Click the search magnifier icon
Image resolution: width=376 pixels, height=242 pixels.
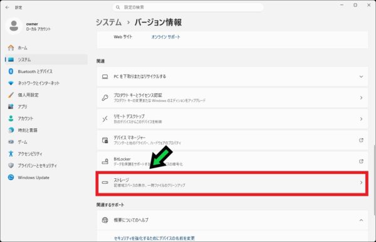118,8
